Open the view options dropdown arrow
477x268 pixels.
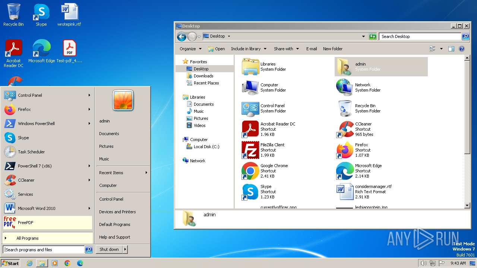(442, 49)
